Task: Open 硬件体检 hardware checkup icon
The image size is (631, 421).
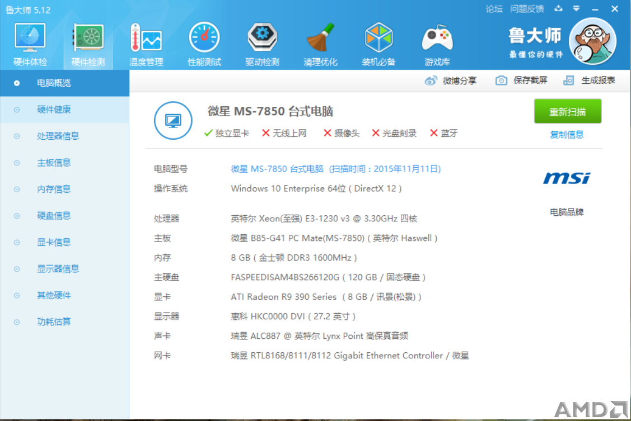Action: (x=30, y=37)
